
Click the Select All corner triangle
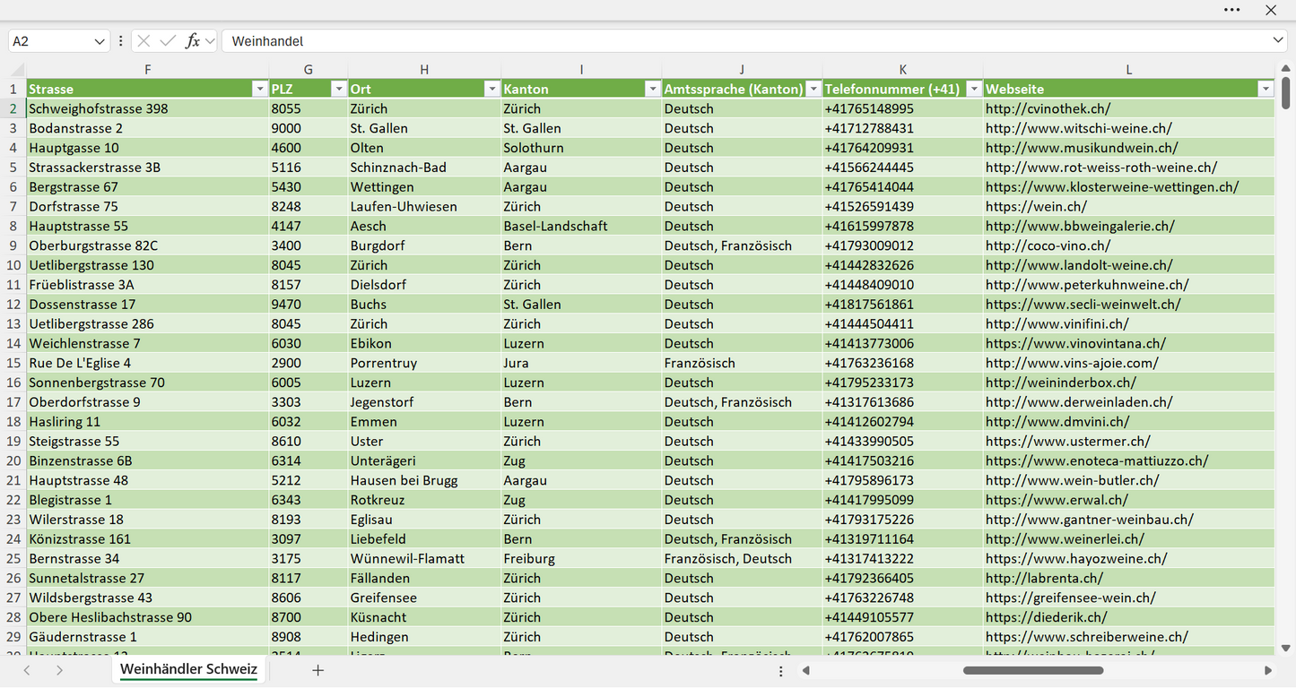click(17, 70)
